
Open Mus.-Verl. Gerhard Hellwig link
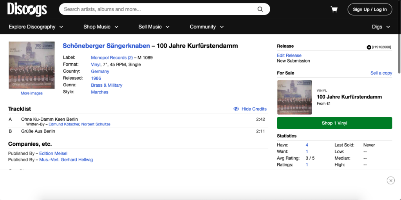(x=66, y=160)
